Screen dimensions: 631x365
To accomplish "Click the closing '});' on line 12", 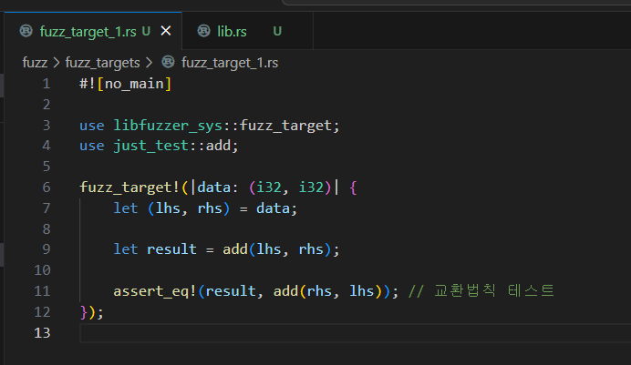I will point(92,311).
